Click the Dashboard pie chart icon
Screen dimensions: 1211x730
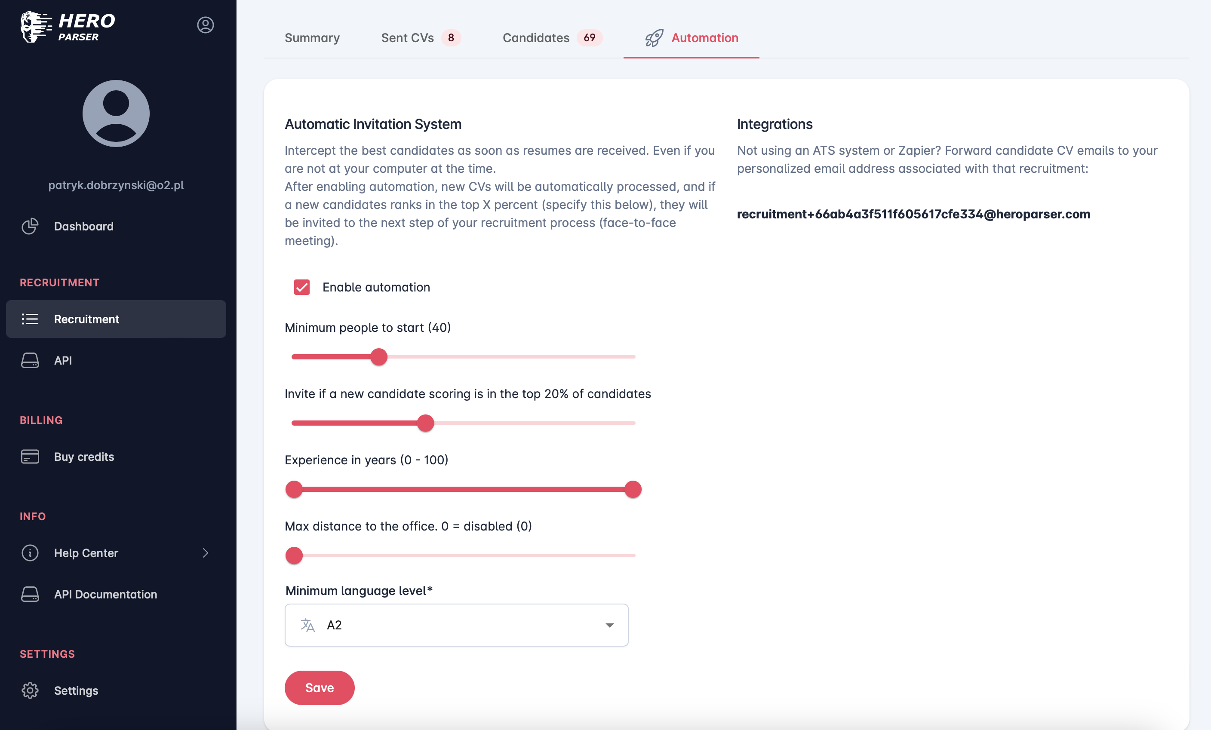(x=30, y=226)
